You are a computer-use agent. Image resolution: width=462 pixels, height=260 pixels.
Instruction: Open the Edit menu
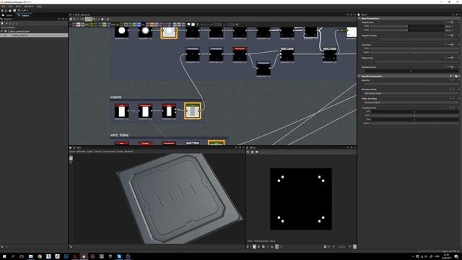point(10,6)
